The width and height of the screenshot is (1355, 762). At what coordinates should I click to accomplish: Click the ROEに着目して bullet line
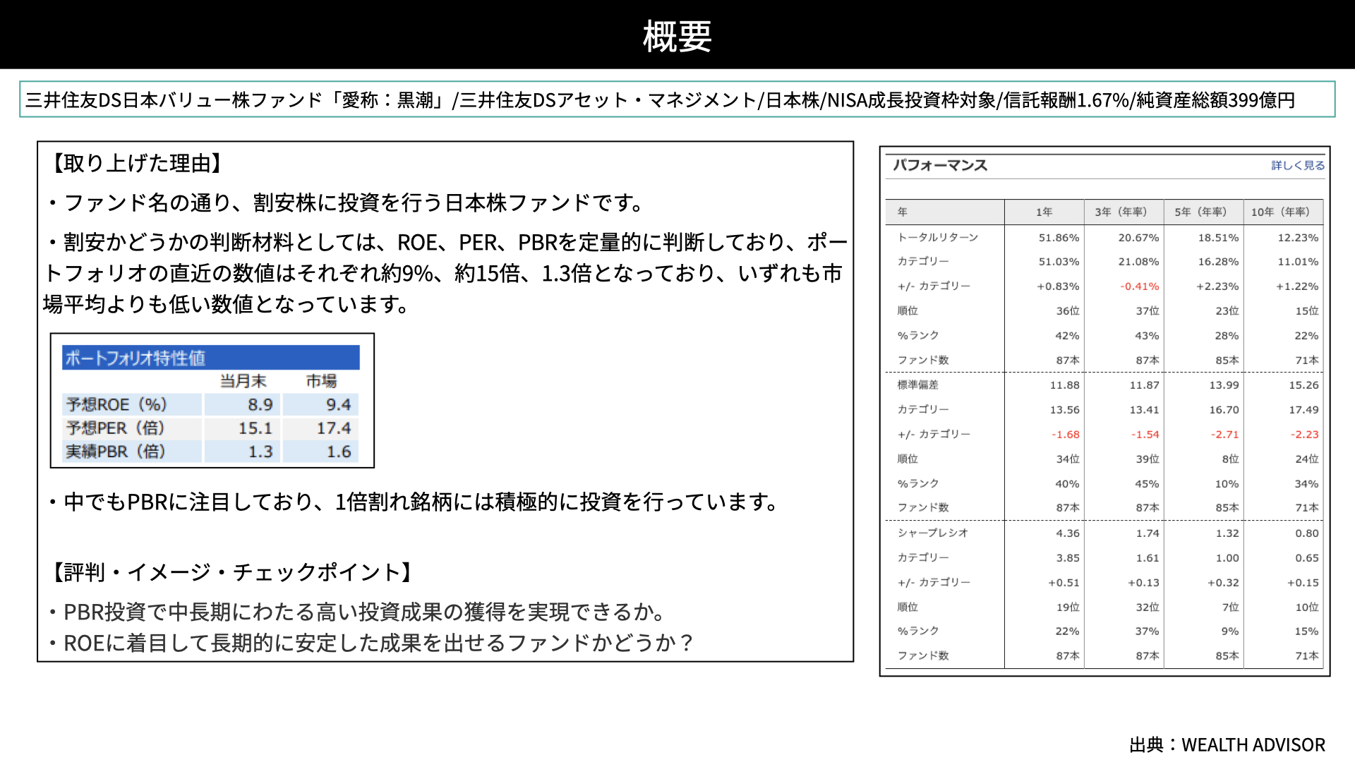[371, 643]
